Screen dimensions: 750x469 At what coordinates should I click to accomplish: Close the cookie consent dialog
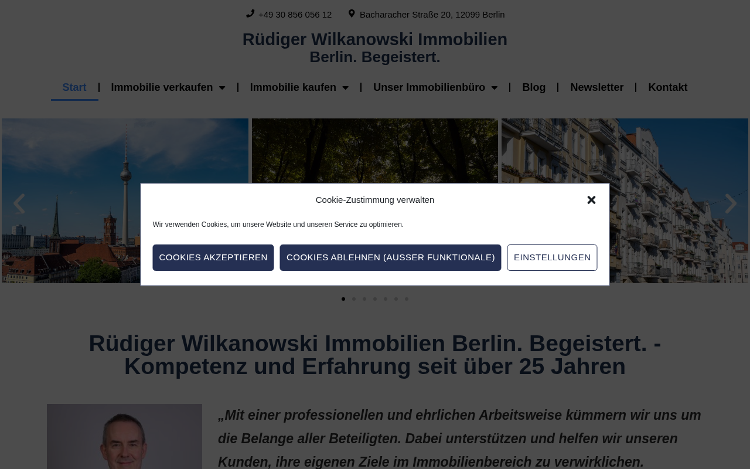click(591, 200)
